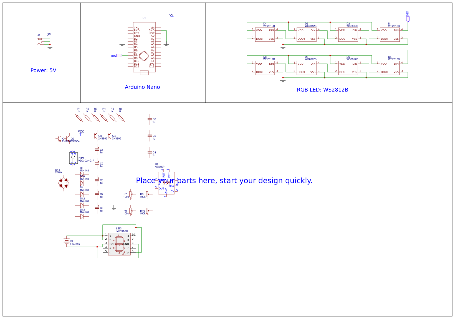Click the V1 voltage source symbol
The image size is (455, 319).
click(x=67, y=241)
